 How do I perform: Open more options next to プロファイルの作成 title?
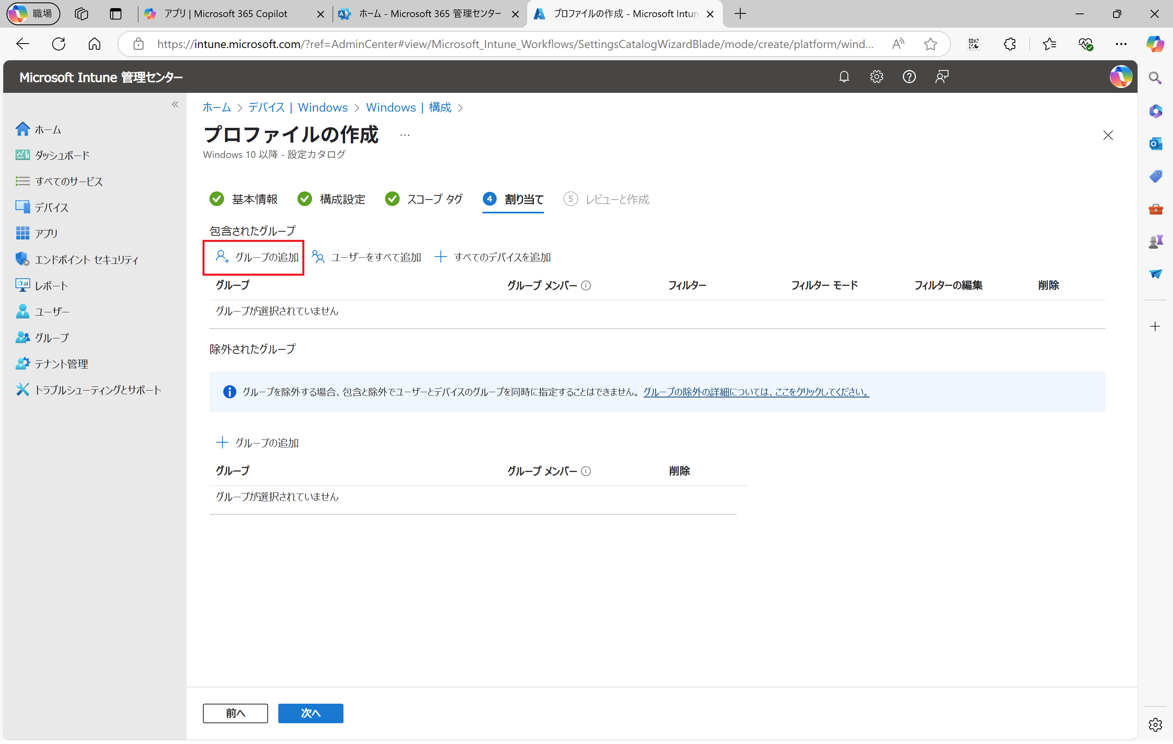pos(404,134)
